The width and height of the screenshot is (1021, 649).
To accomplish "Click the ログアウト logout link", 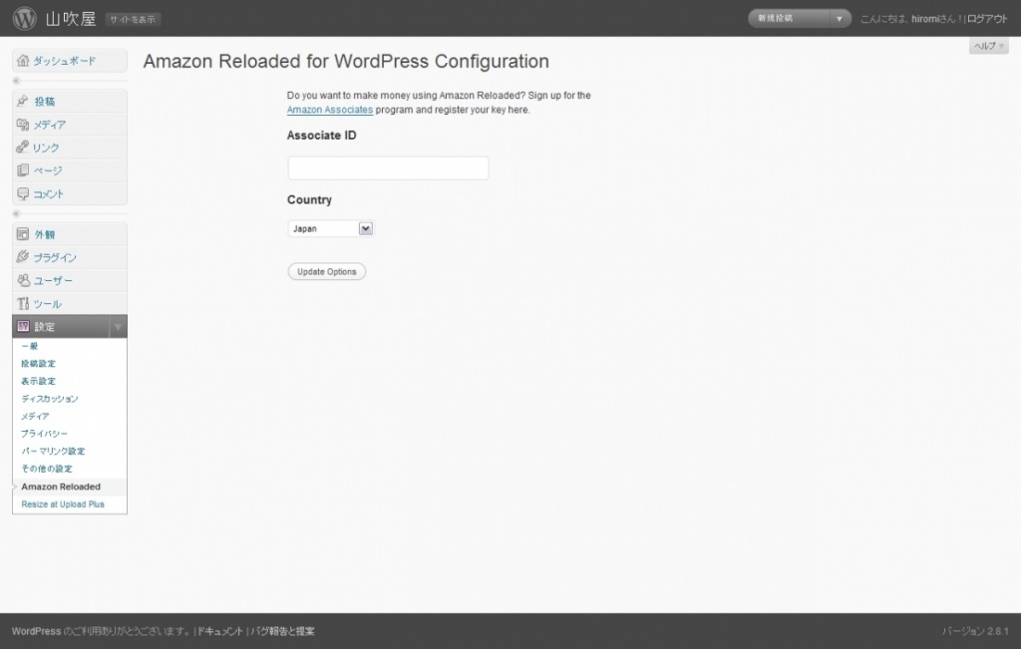I will coord(987,19).
